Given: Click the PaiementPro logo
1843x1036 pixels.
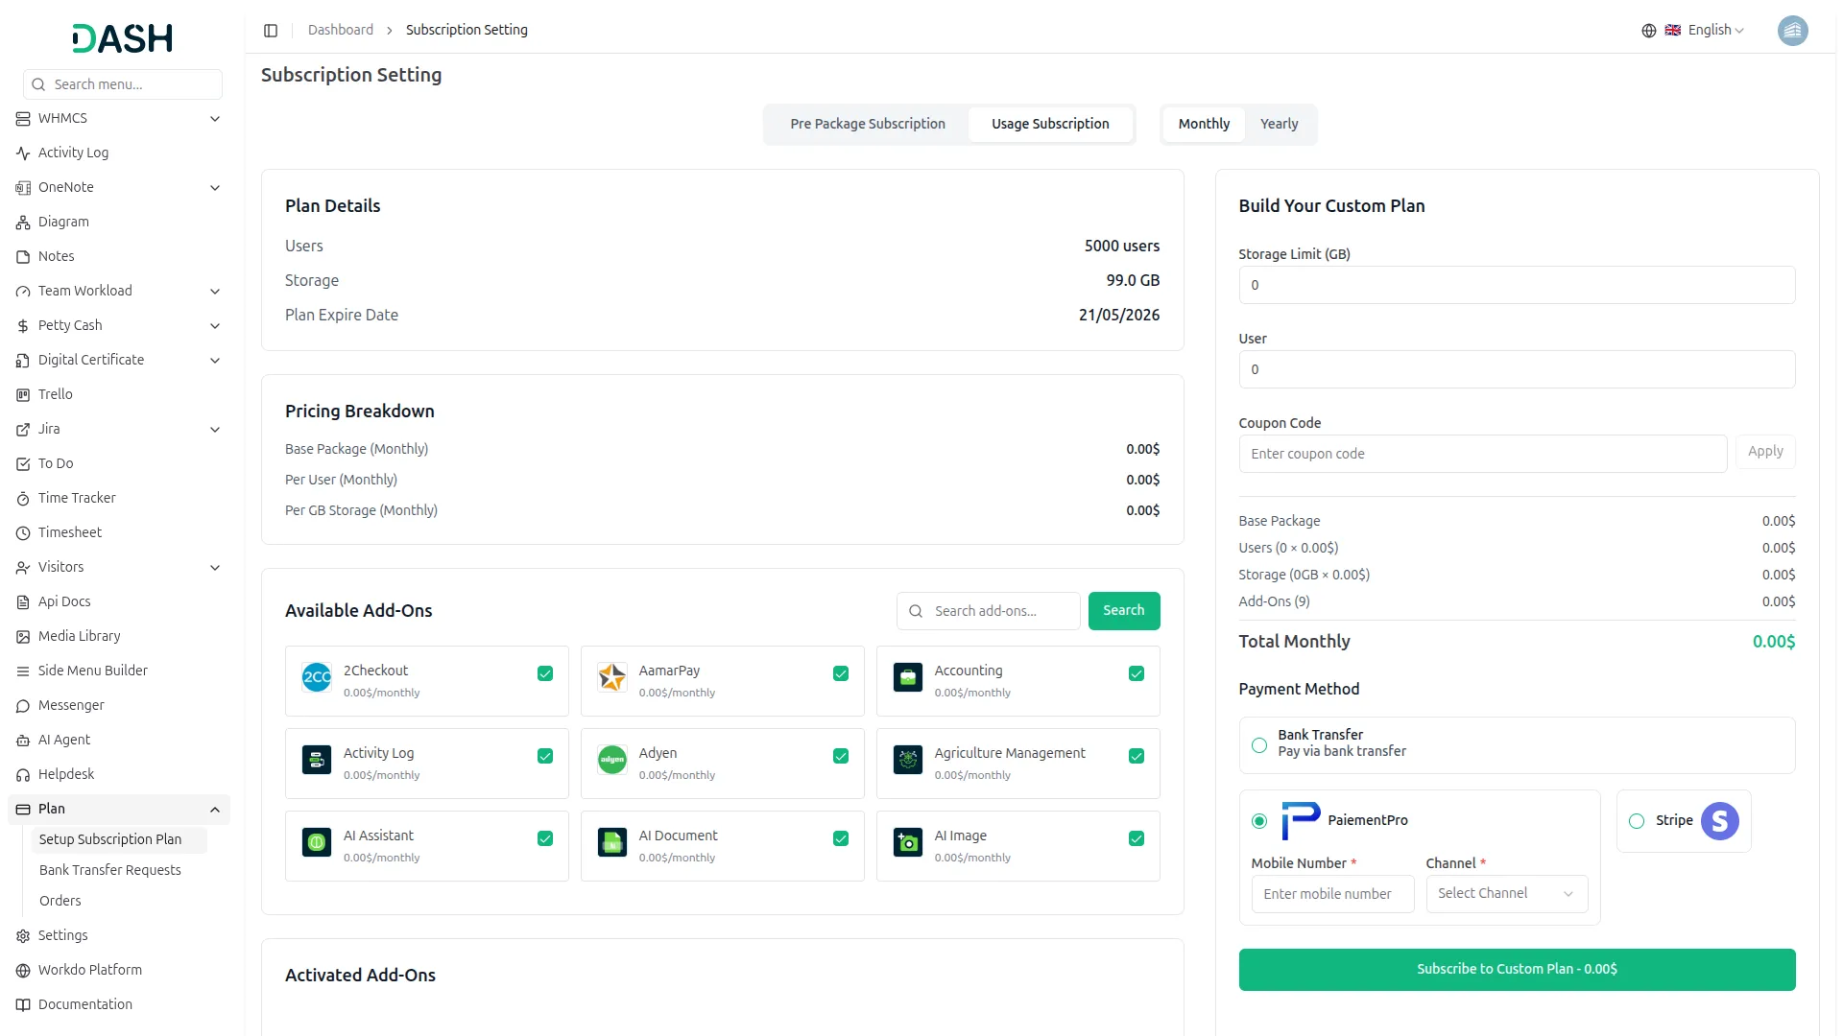Looking at the screenshot, I should 1301,820.
